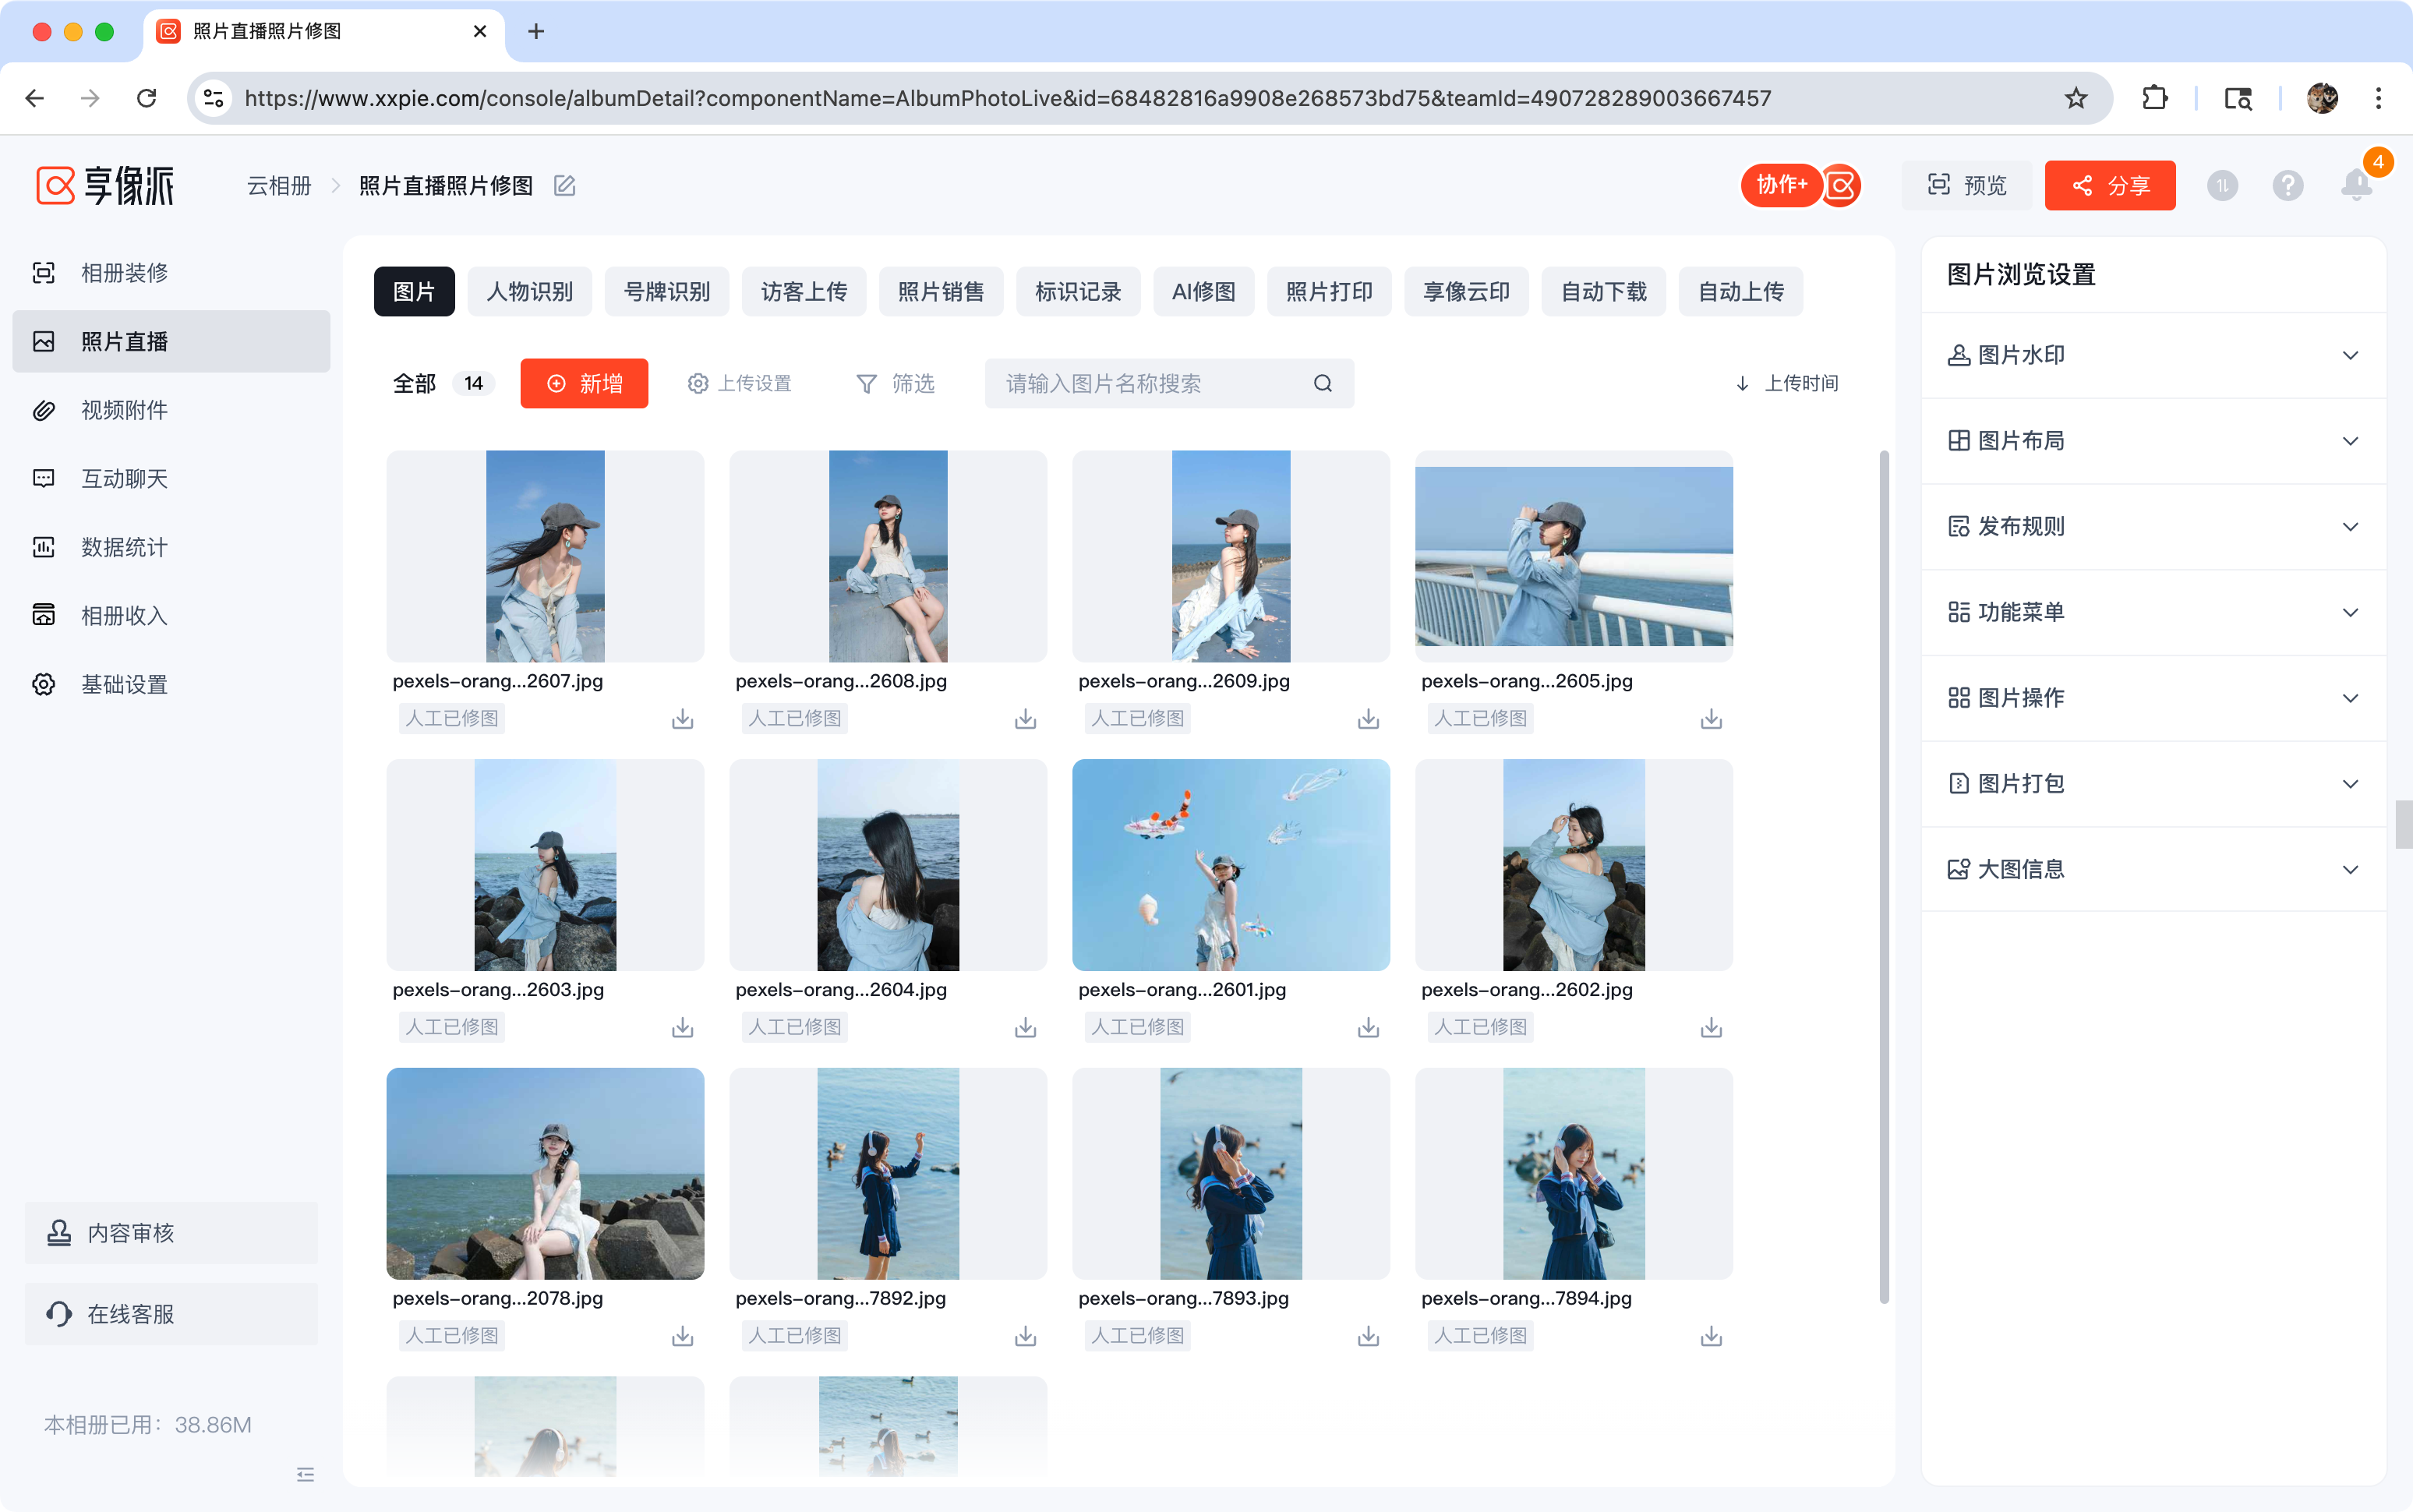This screenshot has height=1512, width=2413.
Task: Open the help question mark icon
Action: click(2287, 185)
